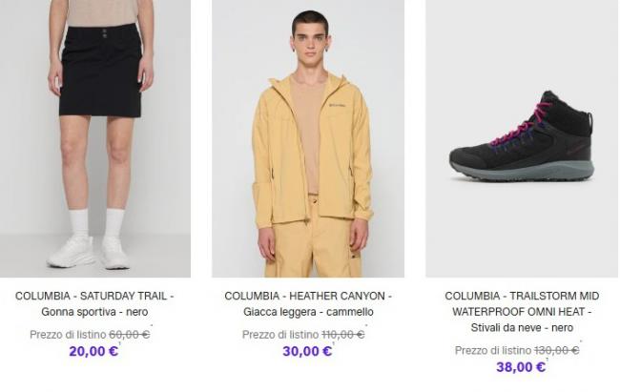Click the Columbia logo on the jacket chest
This screenshot has height=392, width=620.
tap(338, 110)
